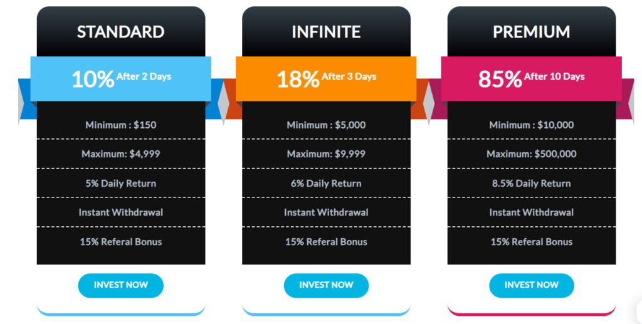The image size is (642, 324).
Task: Select the 5% Daily Return row
Action: [x=121, y=184]
